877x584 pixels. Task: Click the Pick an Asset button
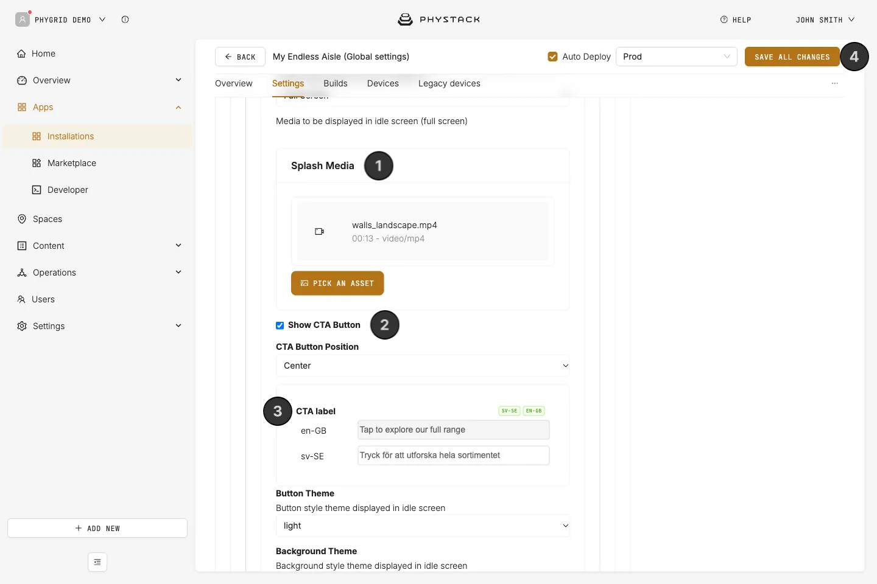coord(337,283)
